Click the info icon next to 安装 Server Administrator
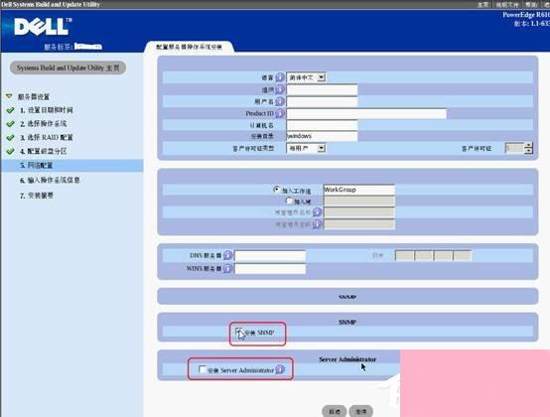This screenshot has height=417, width=550. pos(280,369)
